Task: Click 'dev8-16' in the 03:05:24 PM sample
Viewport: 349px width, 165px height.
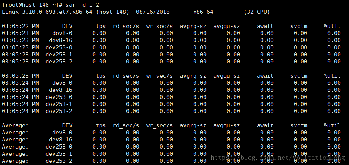Action: [x=60, y=90]
